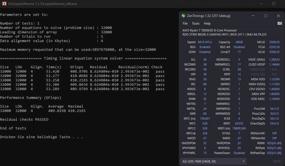285x166 pixels.
Task: Click the PowerDown Disabled value
Action: pyautogui.click(x=239, y=153)
